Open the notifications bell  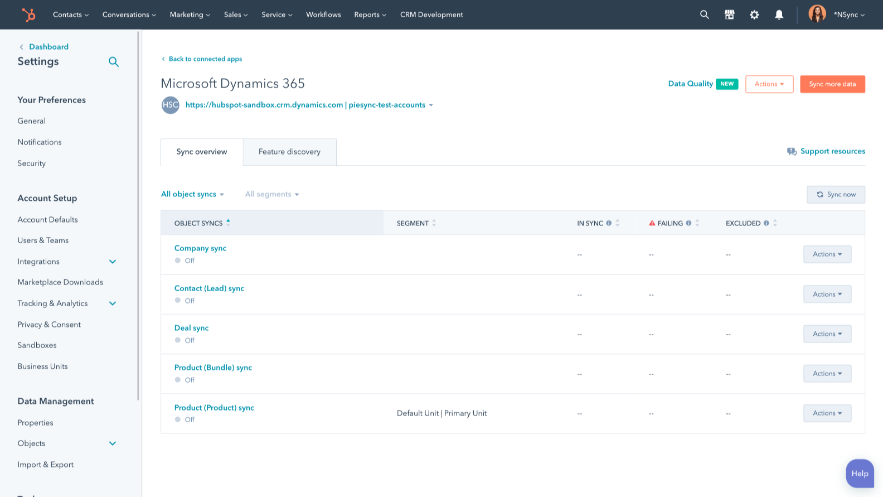779,15
